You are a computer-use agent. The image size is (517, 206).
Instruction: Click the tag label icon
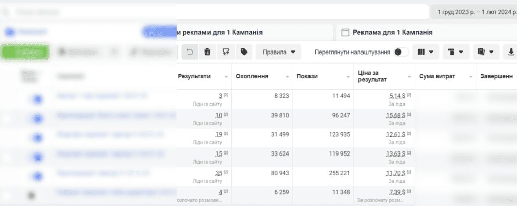click(x=244, y=52)
